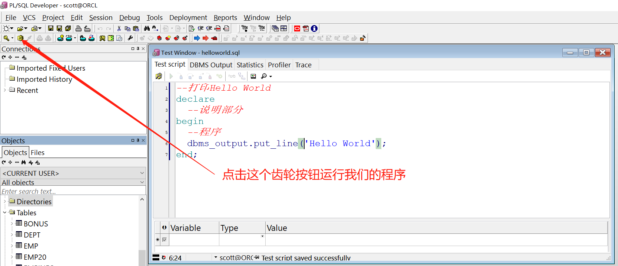Switch to the DBMS Output tab
The width and height of the screenshot is (618, 266).
pyautogui.click(x=211, y=65)
